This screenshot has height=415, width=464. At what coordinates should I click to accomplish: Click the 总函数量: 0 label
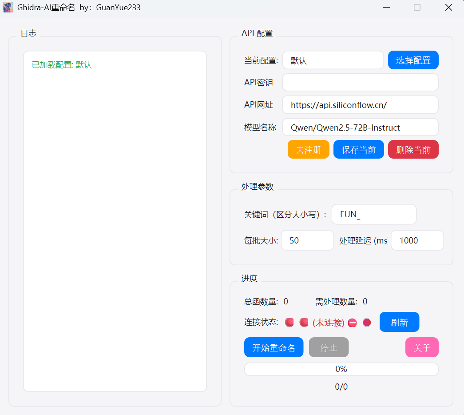tap(266, 302)
